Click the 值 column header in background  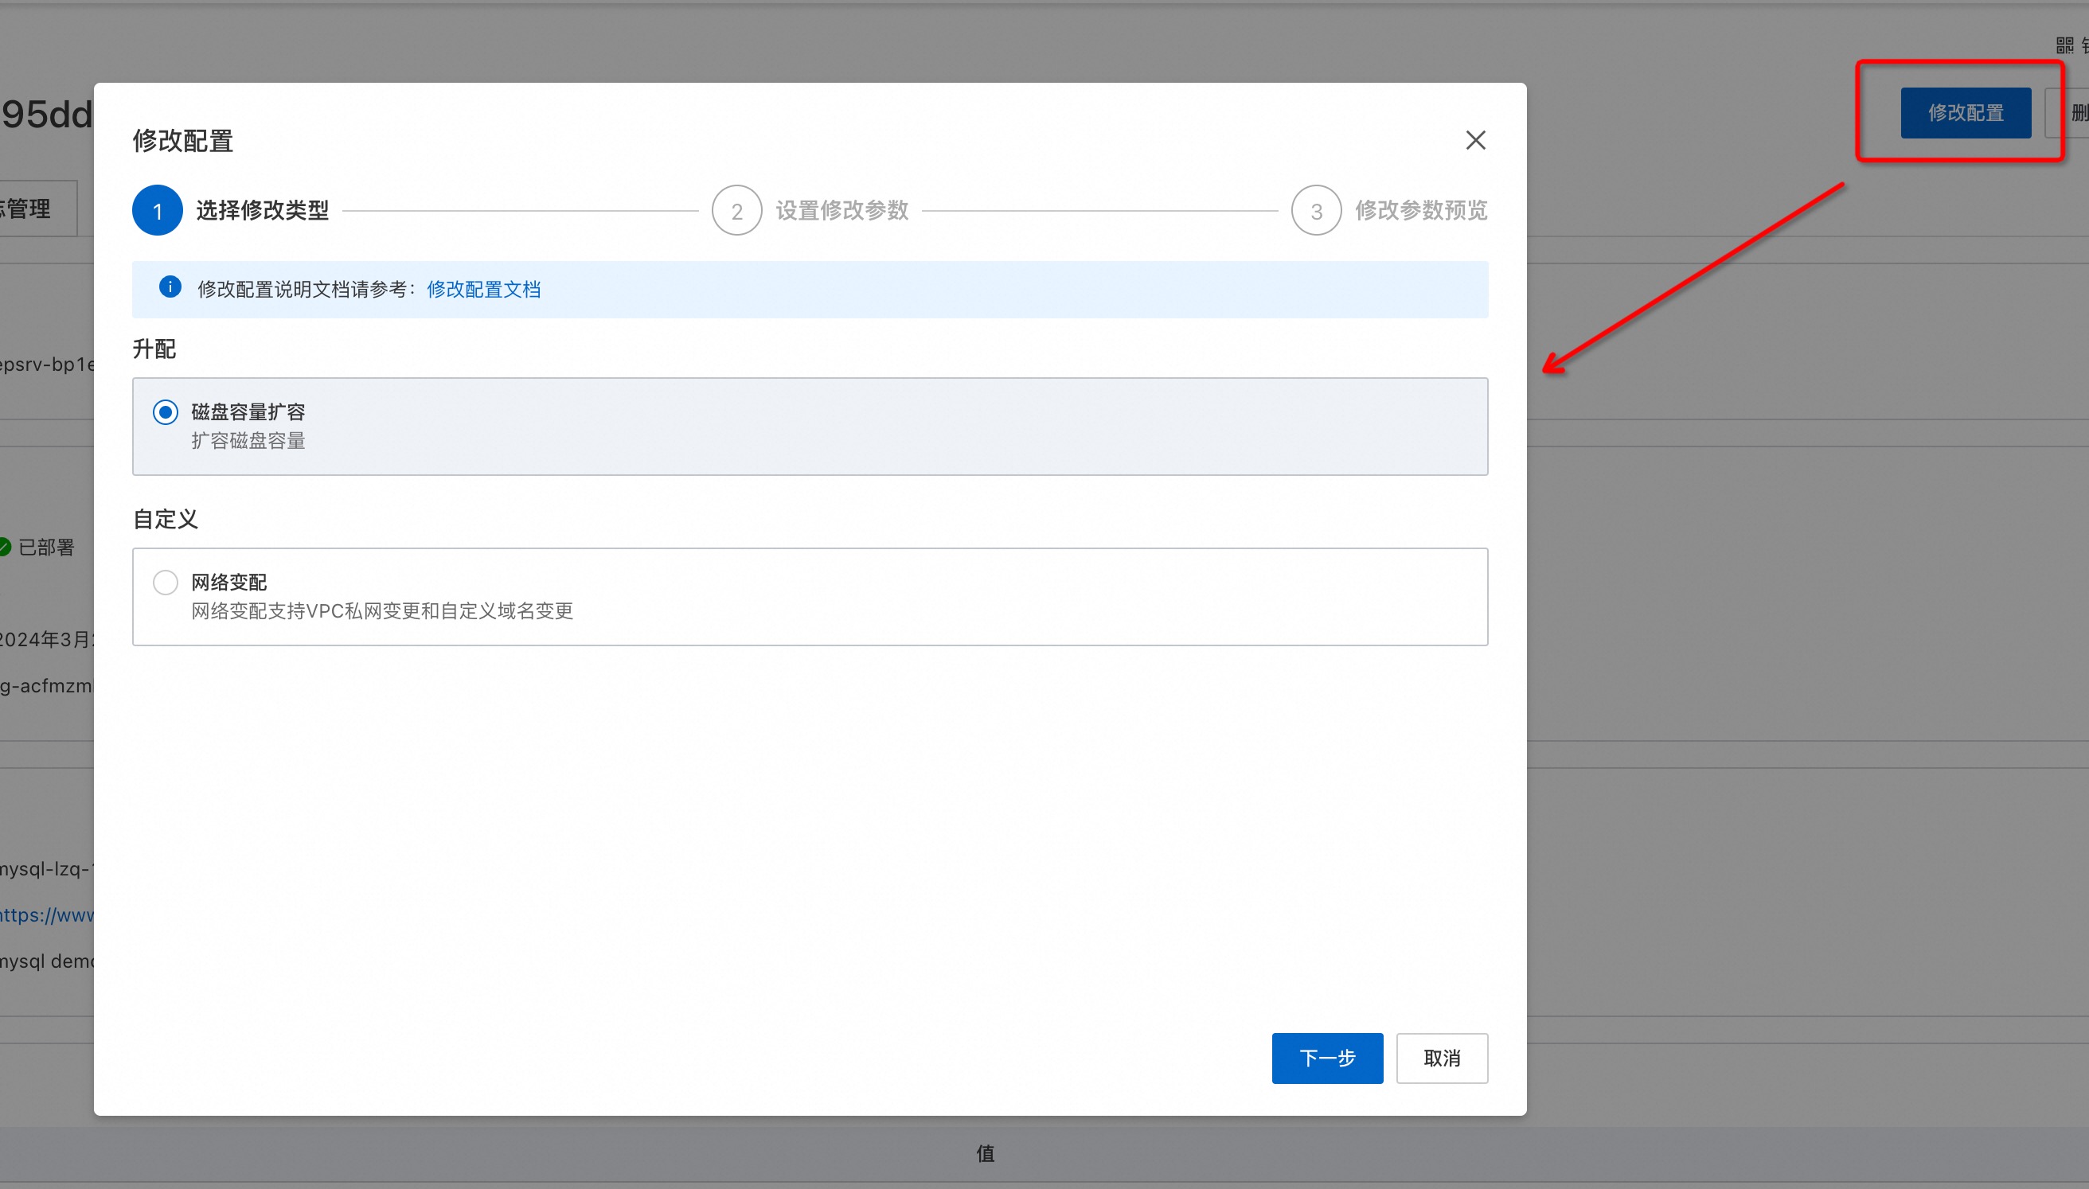click(986, 1154)
